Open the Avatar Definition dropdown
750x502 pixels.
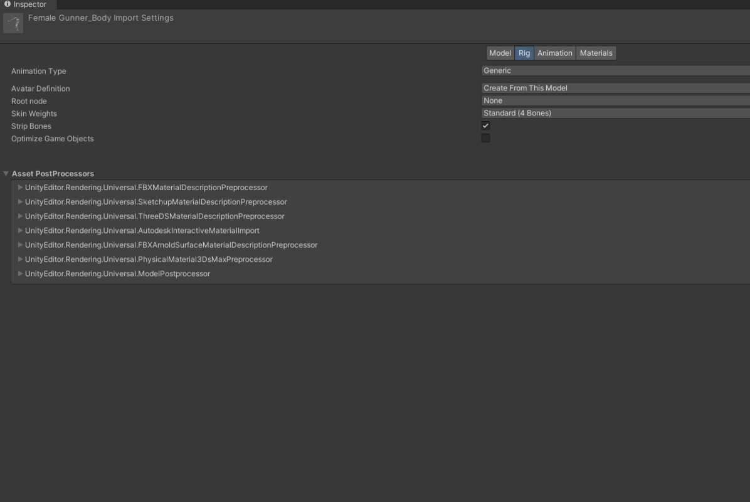[615, 88]
